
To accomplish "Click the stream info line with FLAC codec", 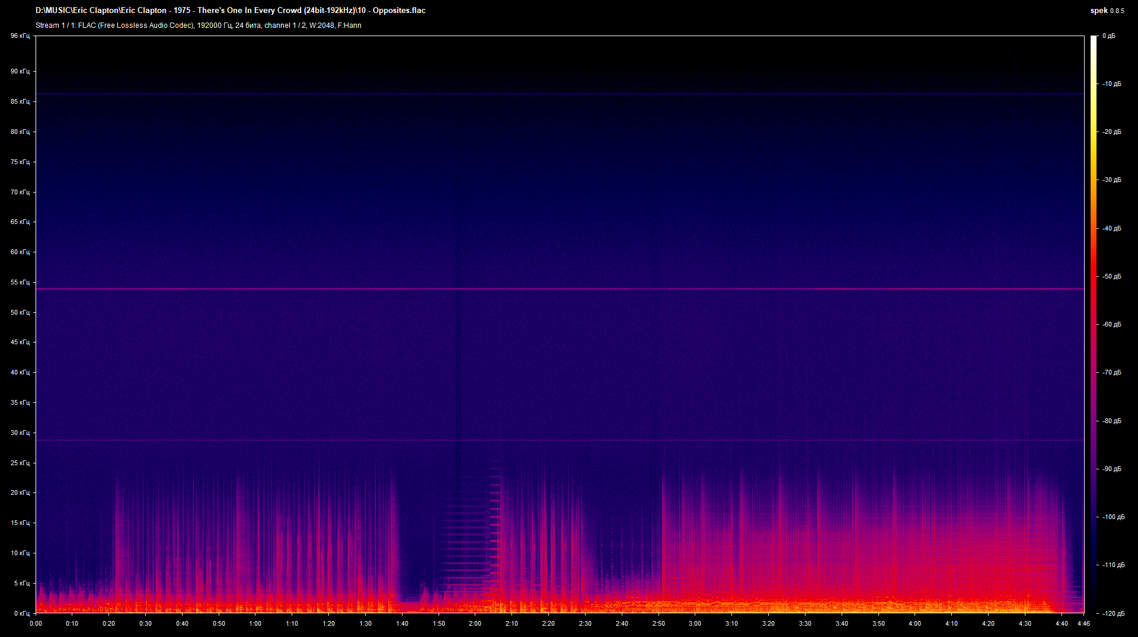I will [198, 25].
